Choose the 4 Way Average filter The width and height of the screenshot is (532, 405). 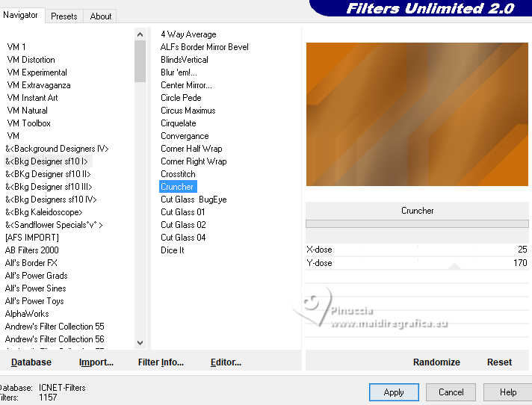(x=188, y=34)
